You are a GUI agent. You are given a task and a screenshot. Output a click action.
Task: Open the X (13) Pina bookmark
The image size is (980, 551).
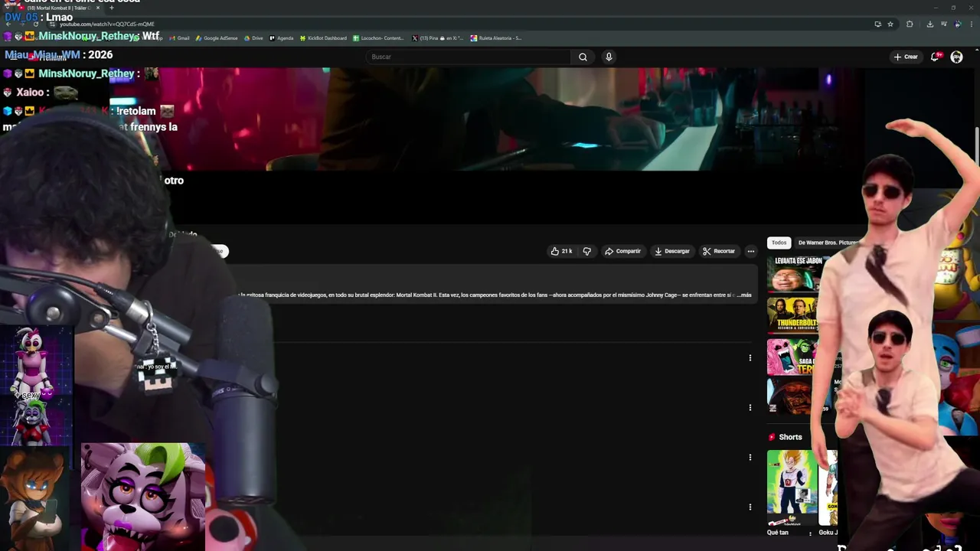point(438,38)
